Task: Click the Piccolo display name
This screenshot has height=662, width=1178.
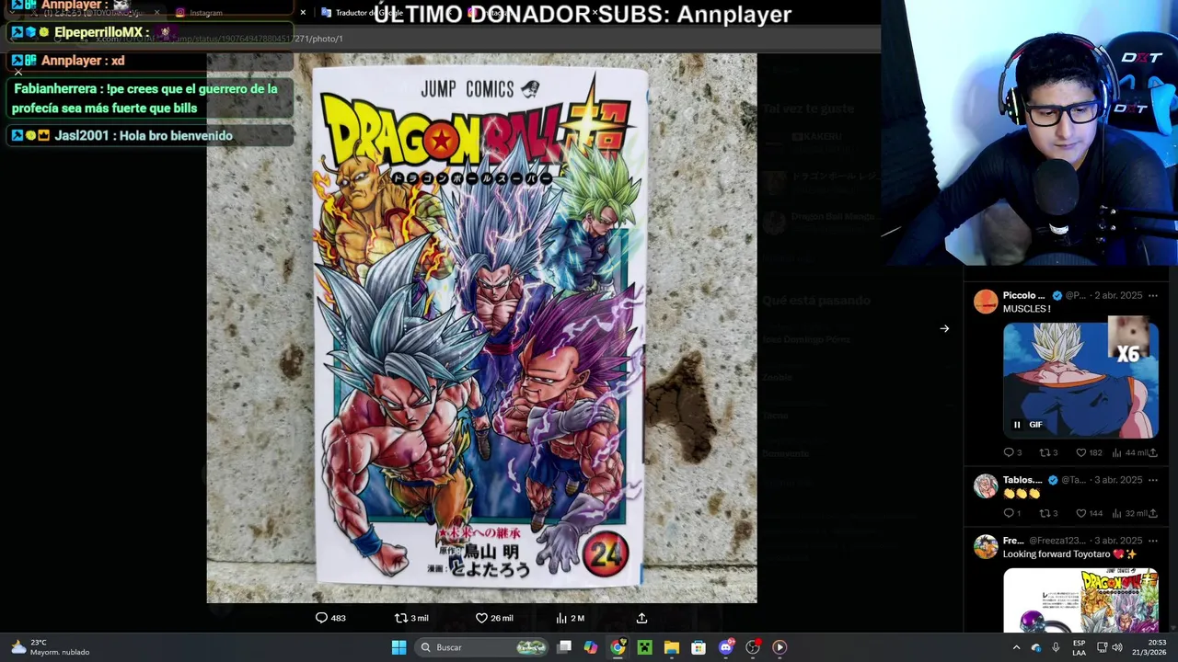Action: click(x=1023, y=296)
